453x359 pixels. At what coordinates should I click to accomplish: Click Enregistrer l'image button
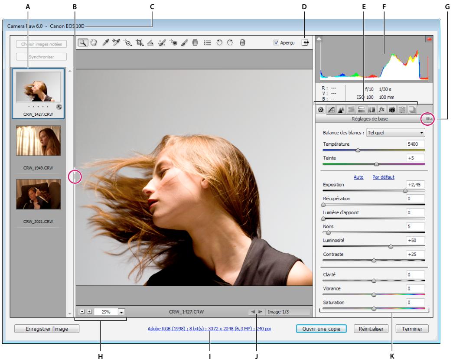tap(47, 329)
